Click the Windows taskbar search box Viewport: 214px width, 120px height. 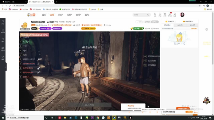coord(25,118)
